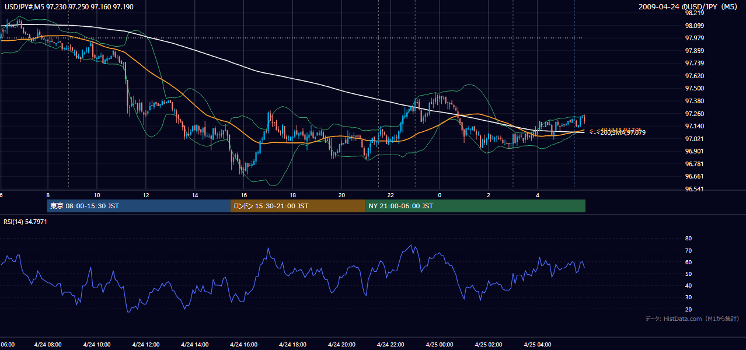Screen dimensions: 746x350
Task: Click the 97.021 price axis value
Action: pyautogui.click(x=694, y=139)
